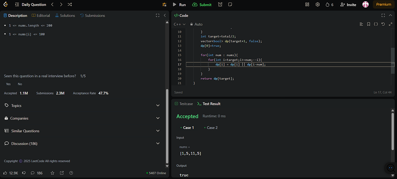The height and width of the screenshot is (179, 397).
Task: Submit the solution
Action: pos(202,5)
